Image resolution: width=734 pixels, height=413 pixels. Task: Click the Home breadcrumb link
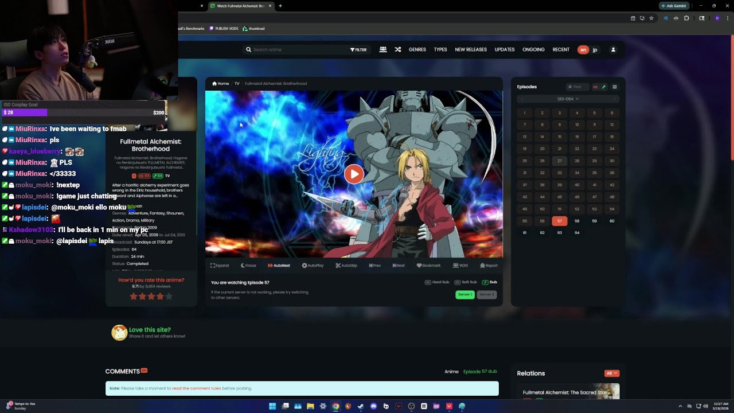pyautogui.click(x=221, y=84)
